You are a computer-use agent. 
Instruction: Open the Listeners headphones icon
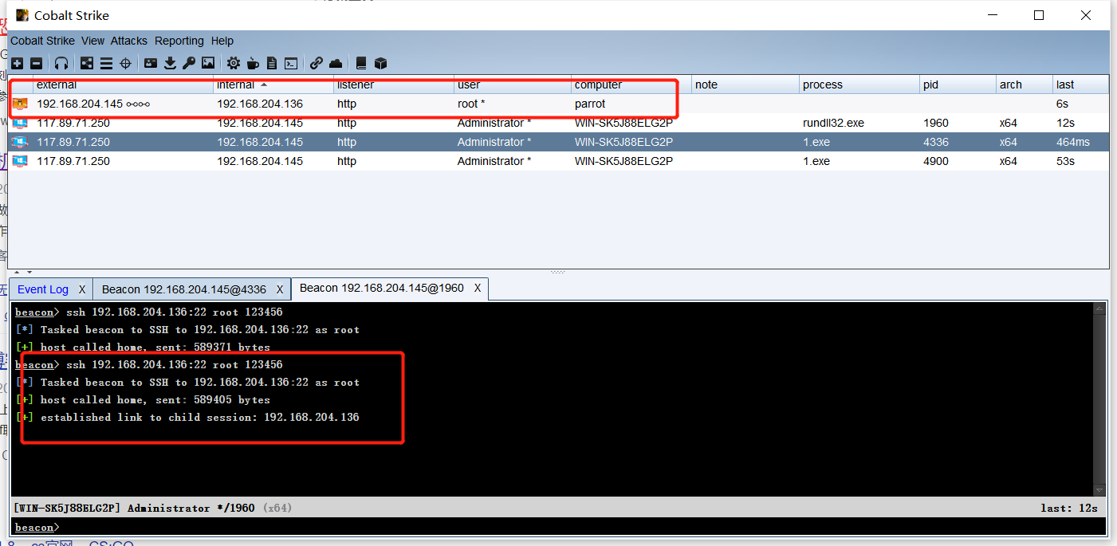(61, 63)
